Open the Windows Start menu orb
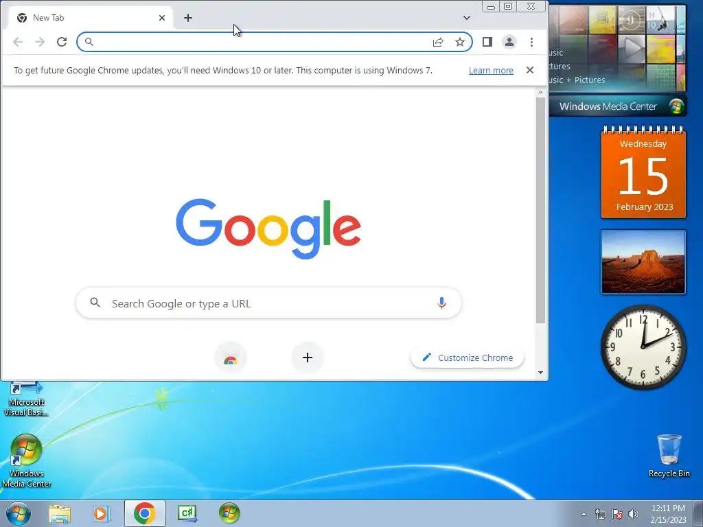703x527 pixels. click(x=19, y=513)
